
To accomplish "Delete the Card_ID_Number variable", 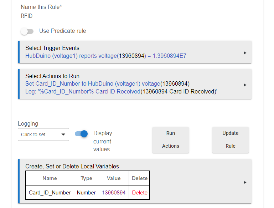I will [x=140, y=193].
